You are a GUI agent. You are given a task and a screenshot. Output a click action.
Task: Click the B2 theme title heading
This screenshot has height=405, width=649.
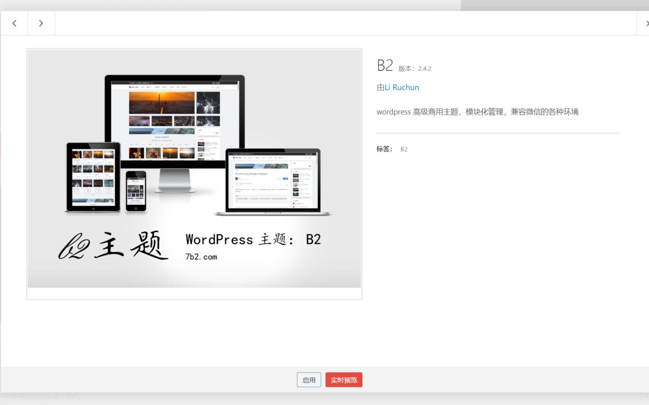pos(385,65)
